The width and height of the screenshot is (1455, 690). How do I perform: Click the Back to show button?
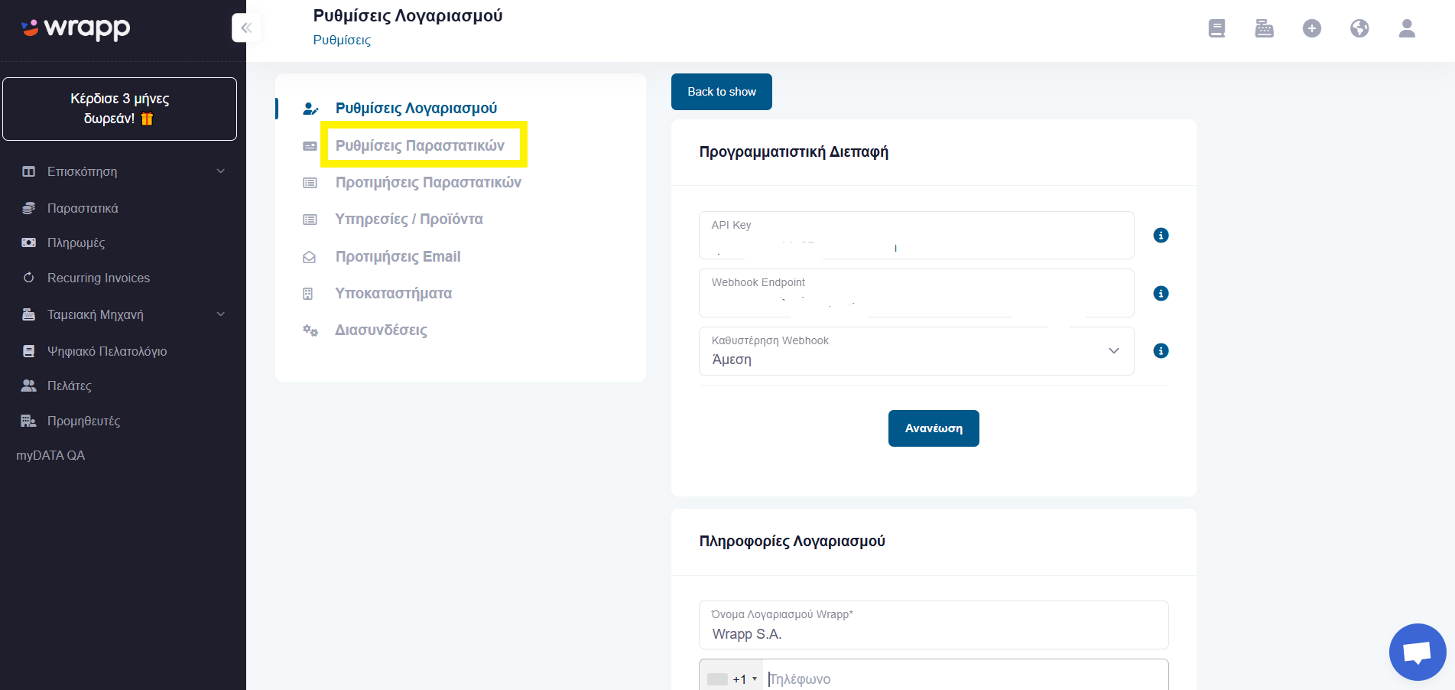click(721, 92)
